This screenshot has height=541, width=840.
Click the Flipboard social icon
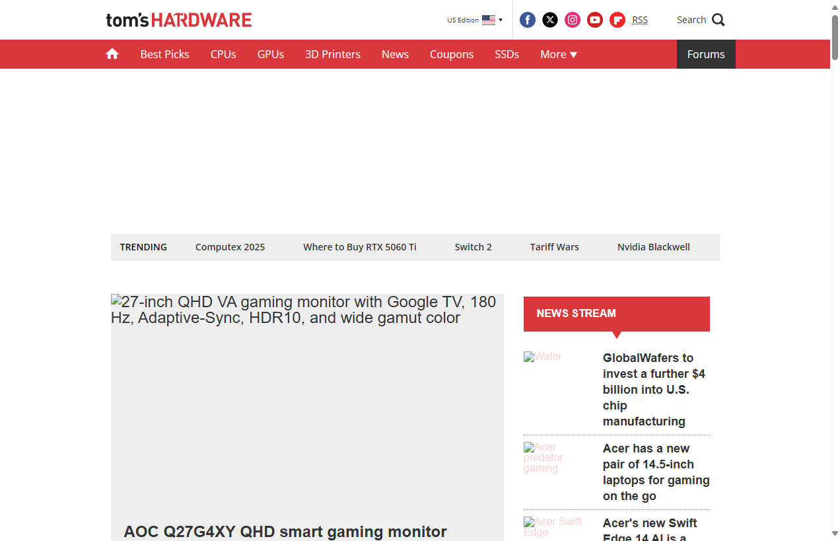pyautogui.click(x=617, y=20)
